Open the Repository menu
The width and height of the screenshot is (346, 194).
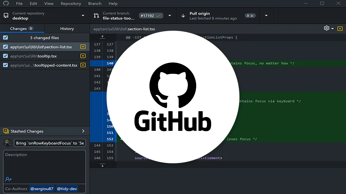tap(71, 3)
